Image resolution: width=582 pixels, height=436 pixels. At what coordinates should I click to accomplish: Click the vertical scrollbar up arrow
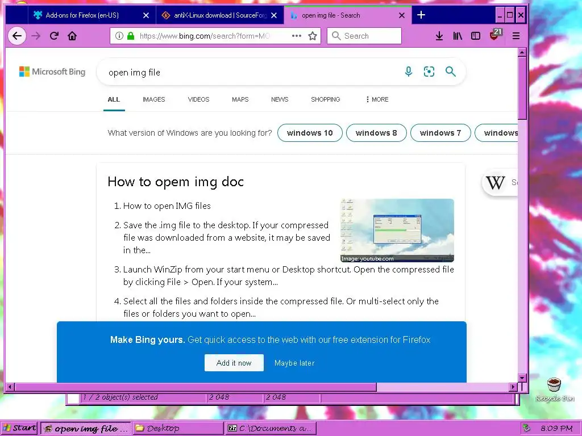click(522, 52)
